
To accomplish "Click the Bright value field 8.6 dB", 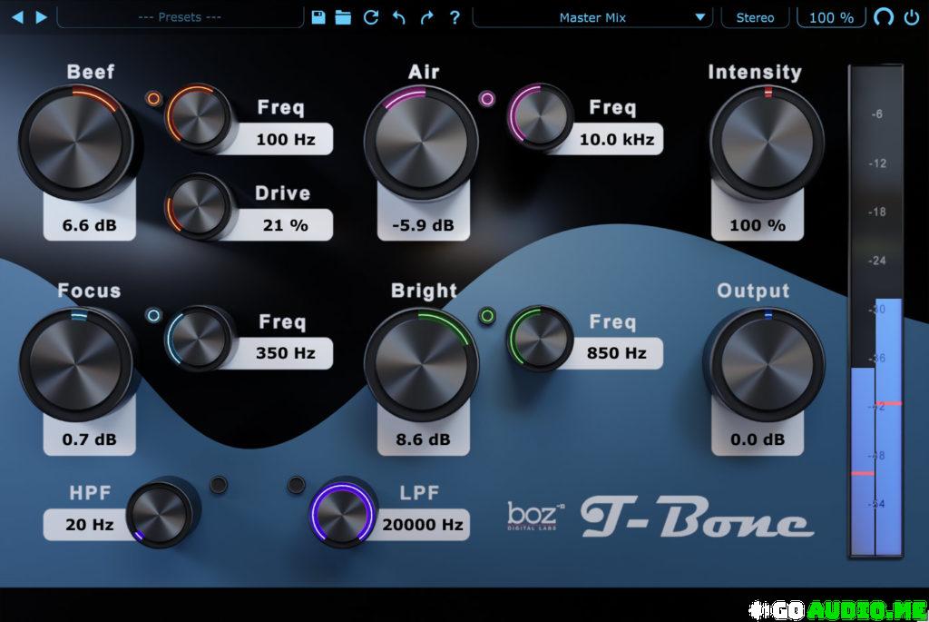I will [423, 439].
